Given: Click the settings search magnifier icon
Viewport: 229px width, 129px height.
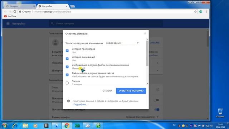Looking at the screenshot, I should (52, 23).
